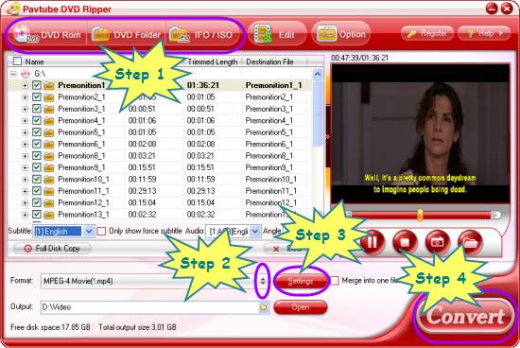Click the Register key button
This screenshot has width=520, height=348.
click(x=427, y=33)
